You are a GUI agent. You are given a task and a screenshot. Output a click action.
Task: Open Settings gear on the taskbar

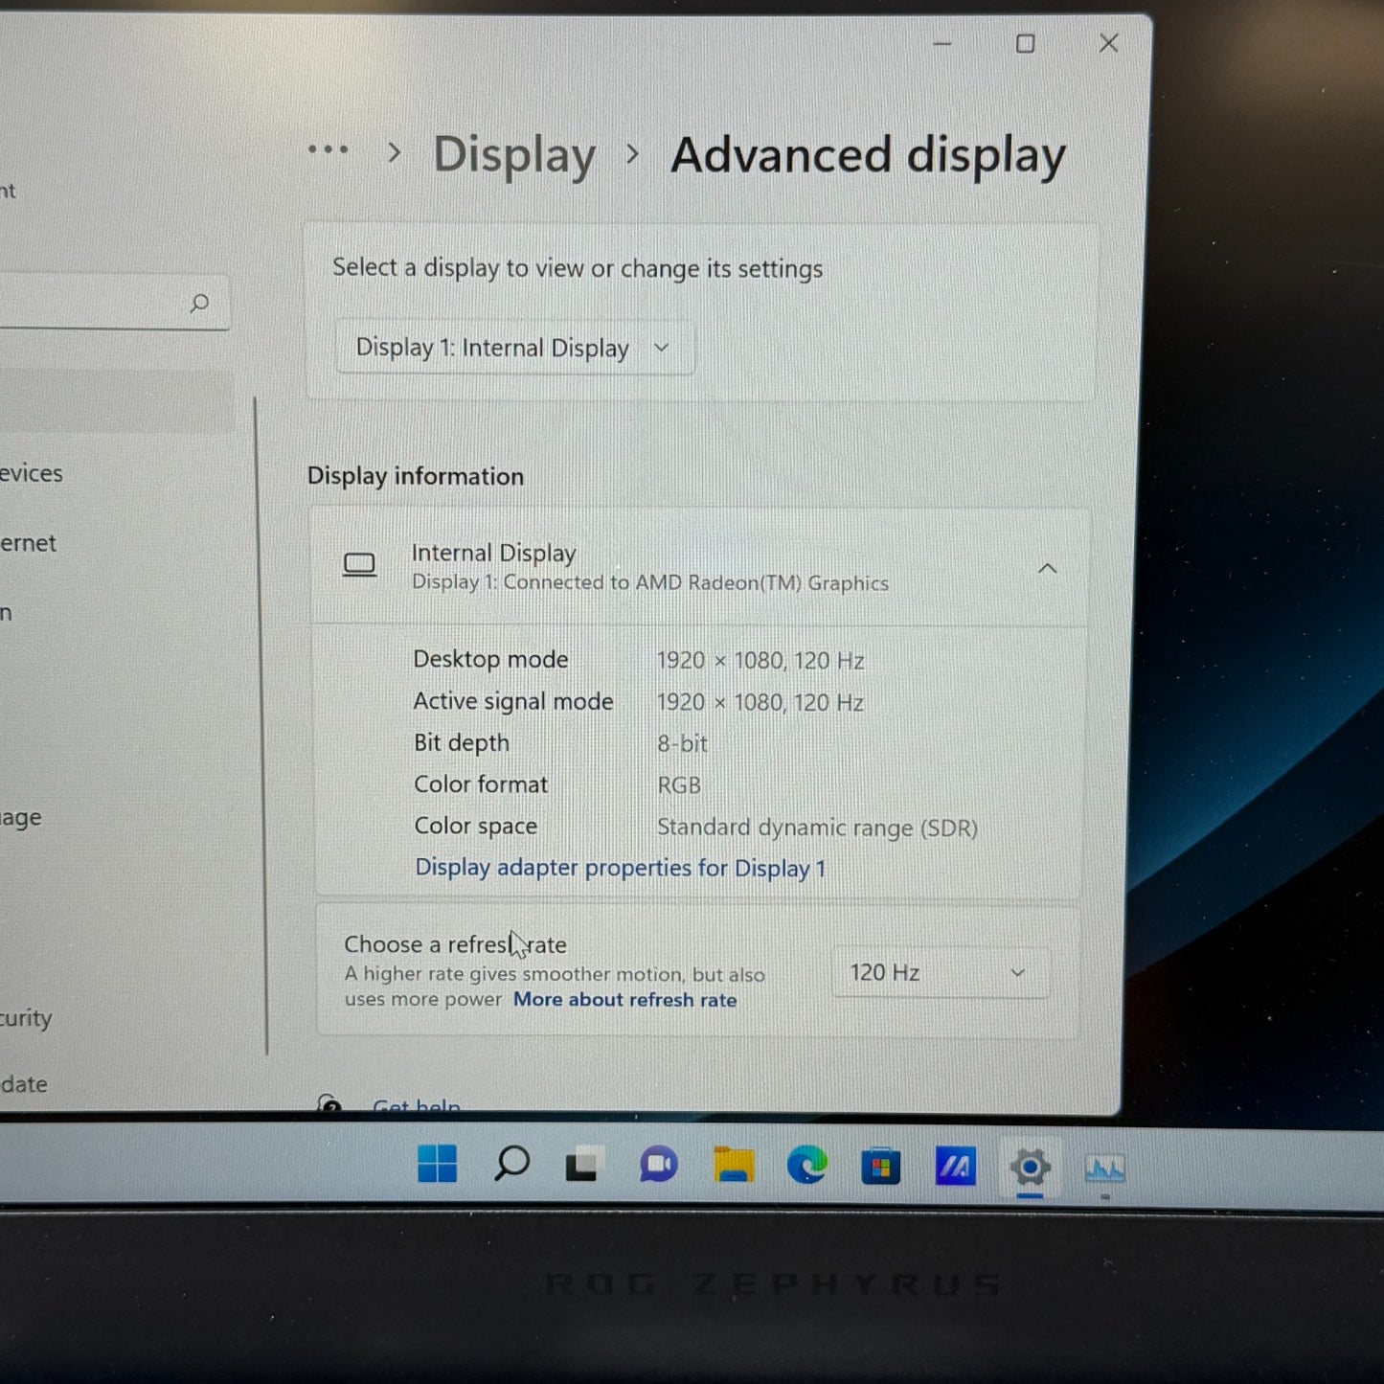pos(1031,1166)
